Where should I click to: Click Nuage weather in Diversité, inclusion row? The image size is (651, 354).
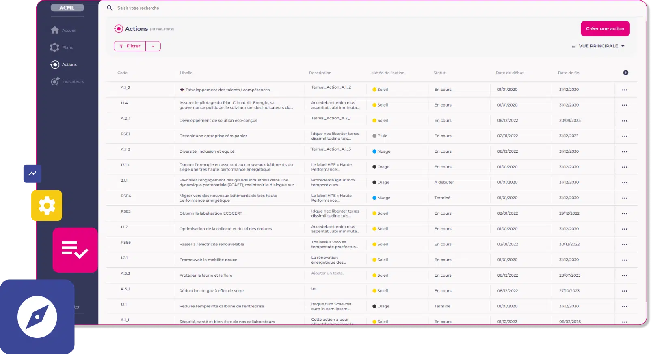coord(381,151)
